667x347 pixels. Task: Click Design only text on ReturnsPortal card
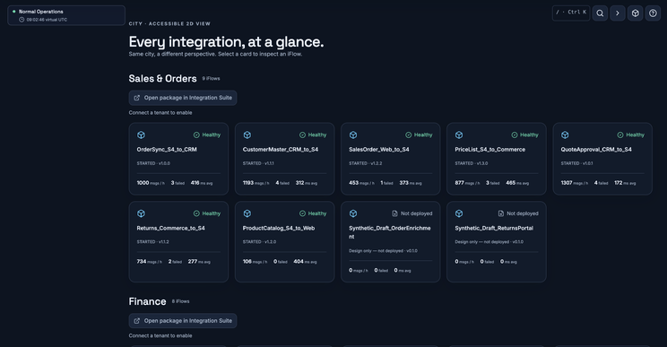489,242
